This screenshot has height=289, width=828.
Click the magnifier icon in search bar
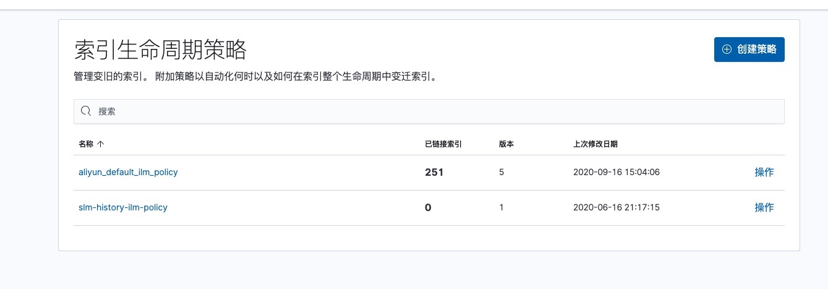[x=87, y=111]
